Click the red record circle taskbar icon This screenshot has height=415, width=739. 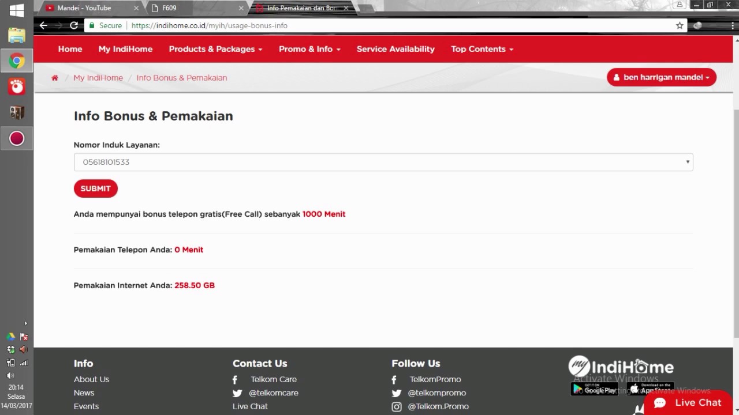17,138
